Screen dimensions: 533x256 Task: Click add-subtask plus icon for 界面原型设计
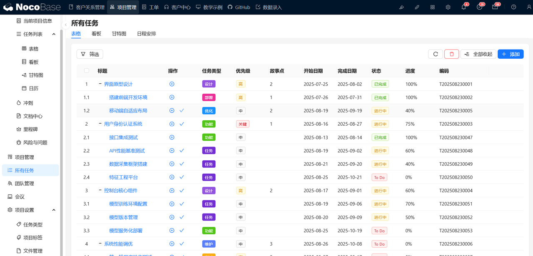coord(172,84)
